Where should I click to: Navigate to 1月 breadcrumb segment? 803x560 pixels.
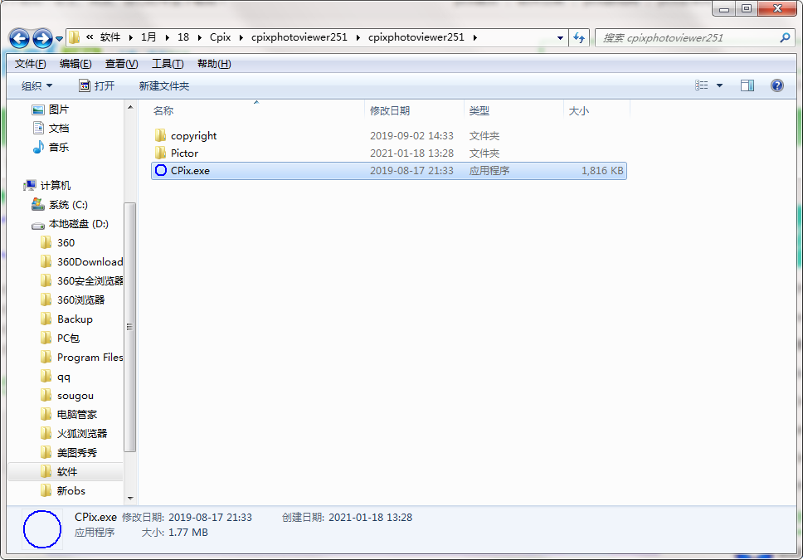pyautogui.click(x=148, y=37)
